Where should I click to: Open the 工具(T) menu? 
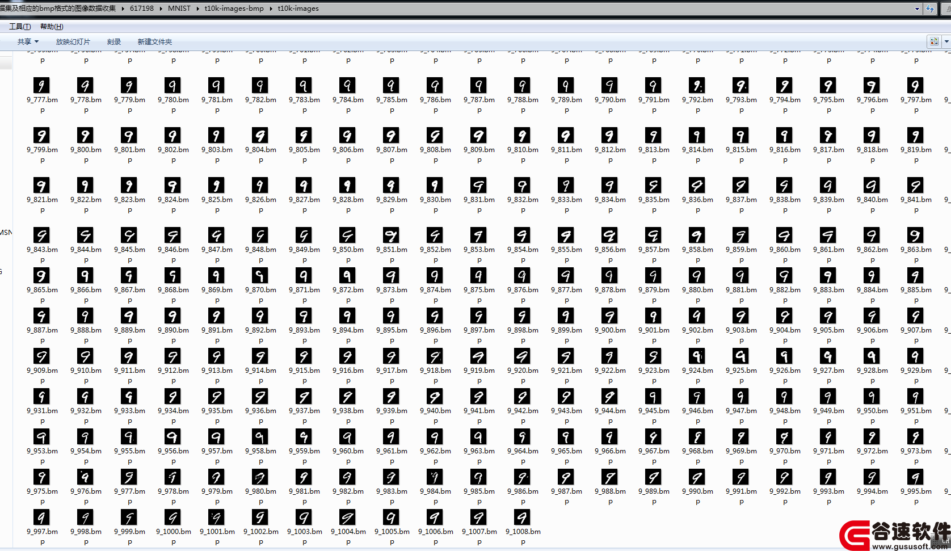[x=20, y=27]
